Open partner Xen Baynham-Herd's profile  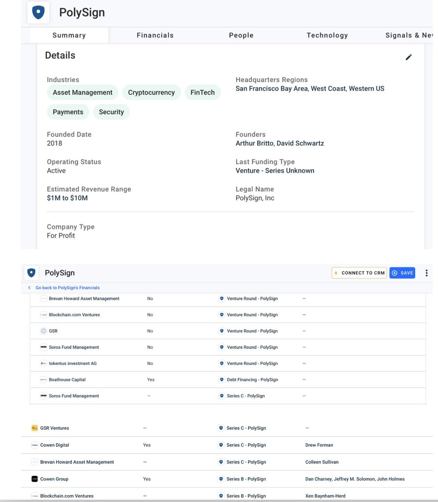(x=325, y=496)
